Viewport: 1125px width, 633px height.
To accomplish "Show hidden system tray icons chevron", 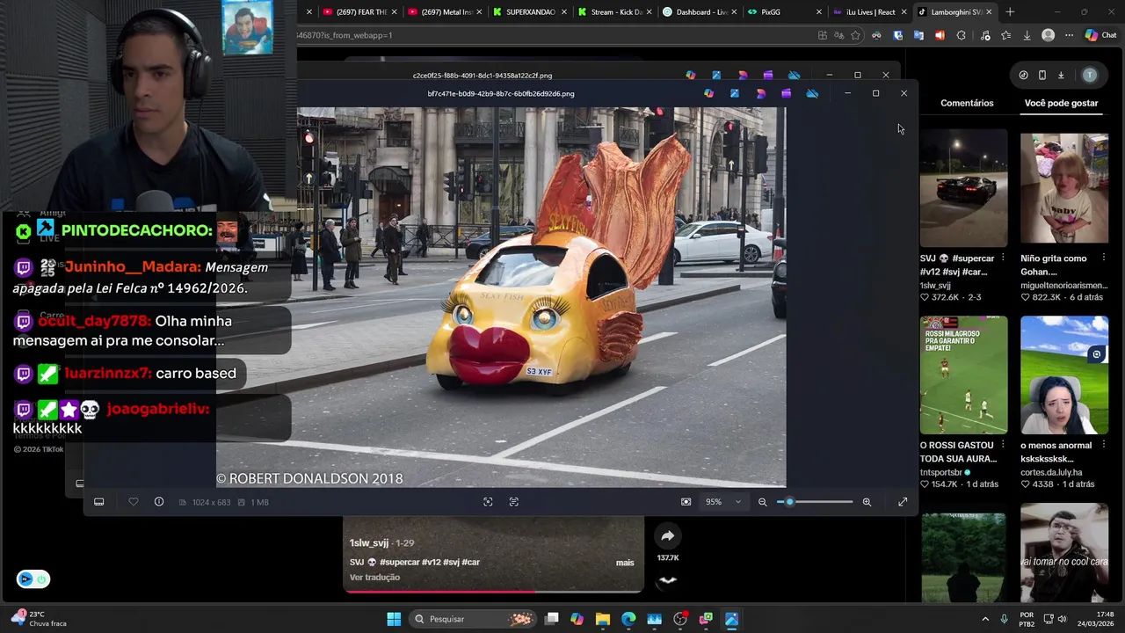I will (x=984, y=619).
